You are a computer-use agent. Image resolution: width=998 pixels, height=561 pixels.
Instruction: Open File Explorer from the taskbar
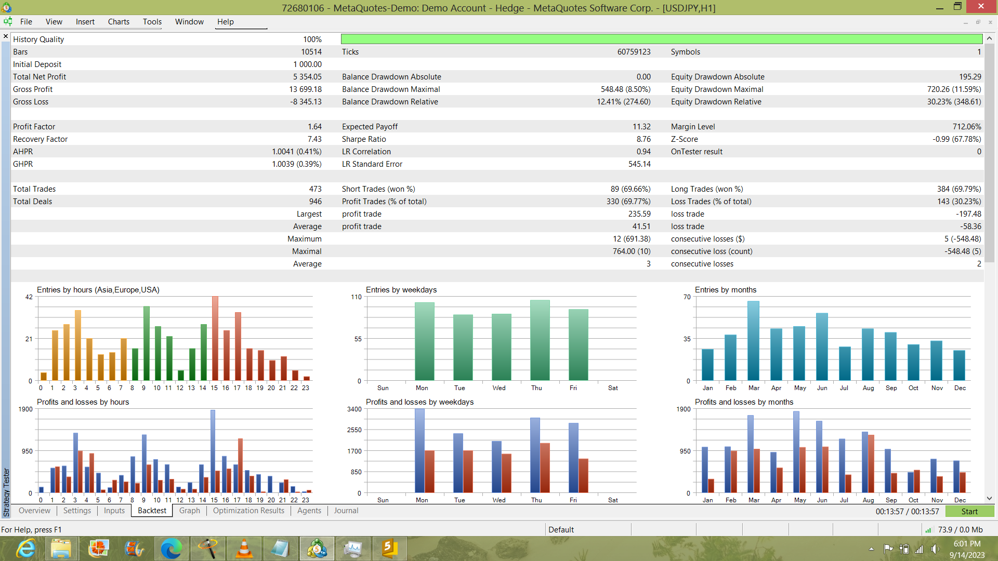click(x=61, y=549)
